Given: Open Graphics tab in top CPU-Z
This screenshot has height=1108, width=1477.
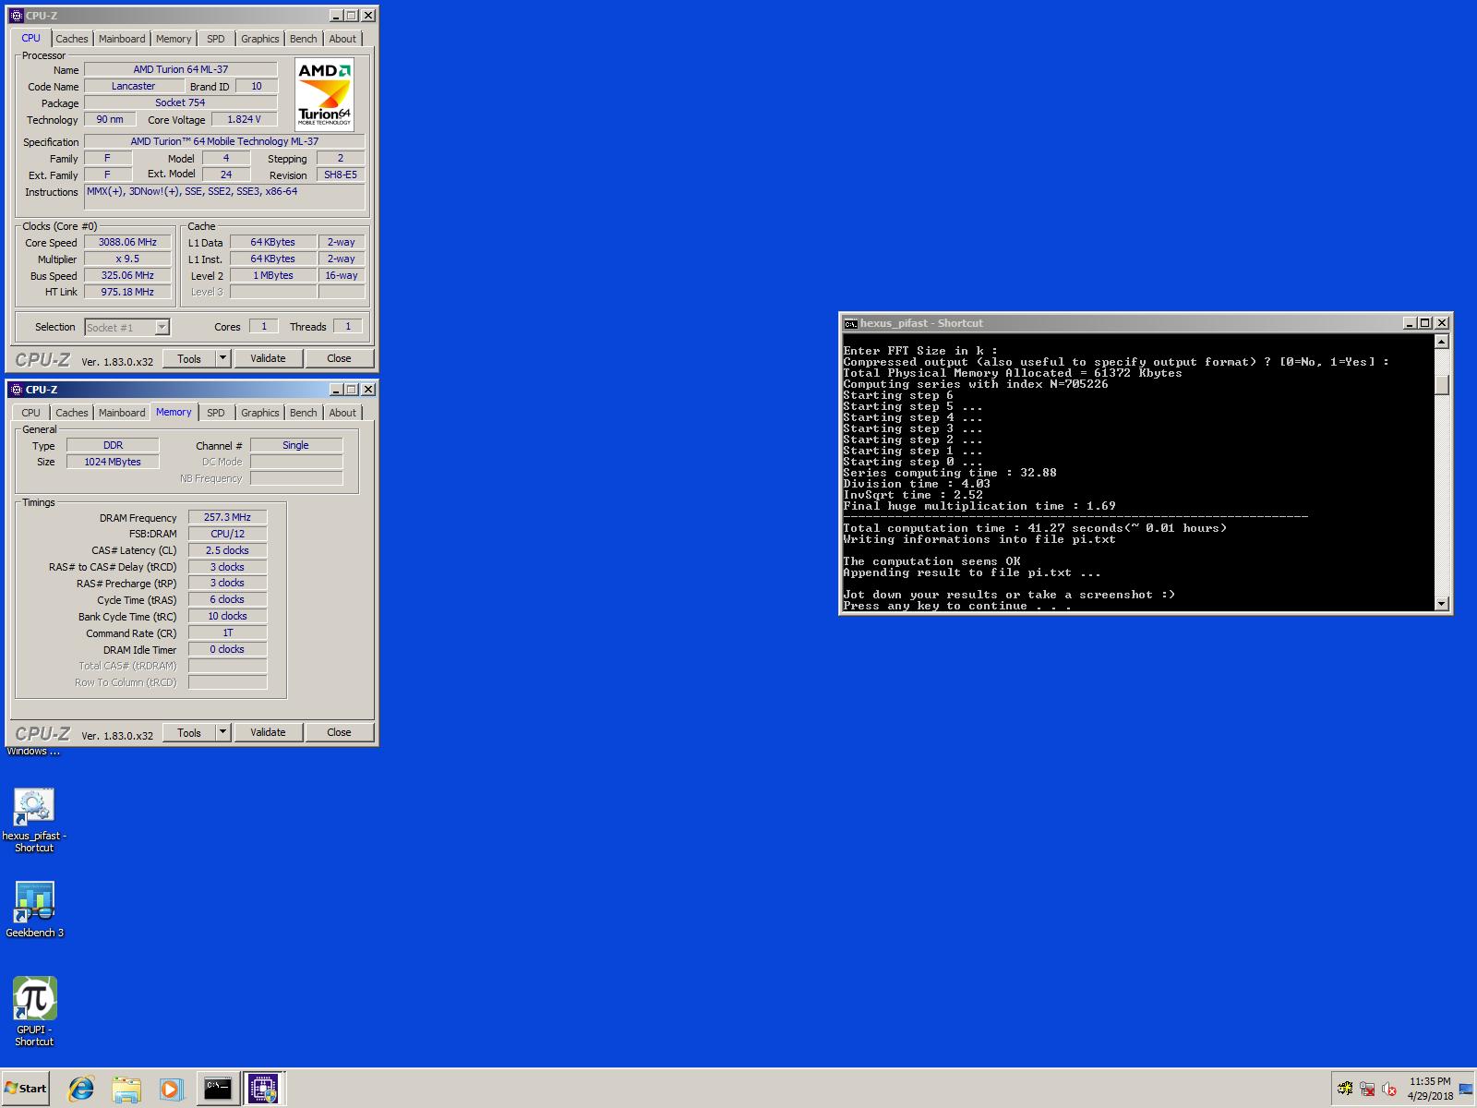Looking at the screenshot, I should pyautogui.click(x=260, y=39).
